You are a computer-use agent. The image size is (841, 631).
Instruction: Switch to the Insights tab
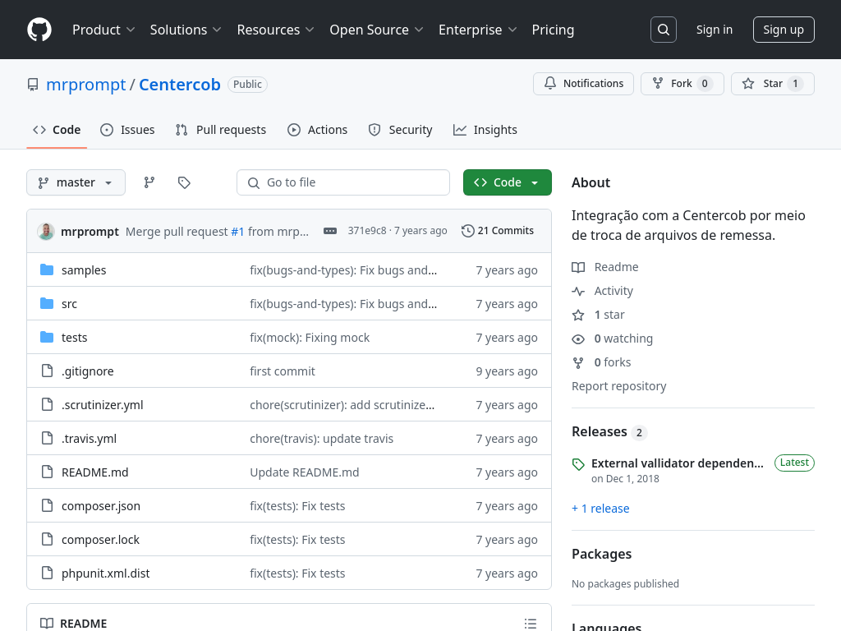click(485, 130)
